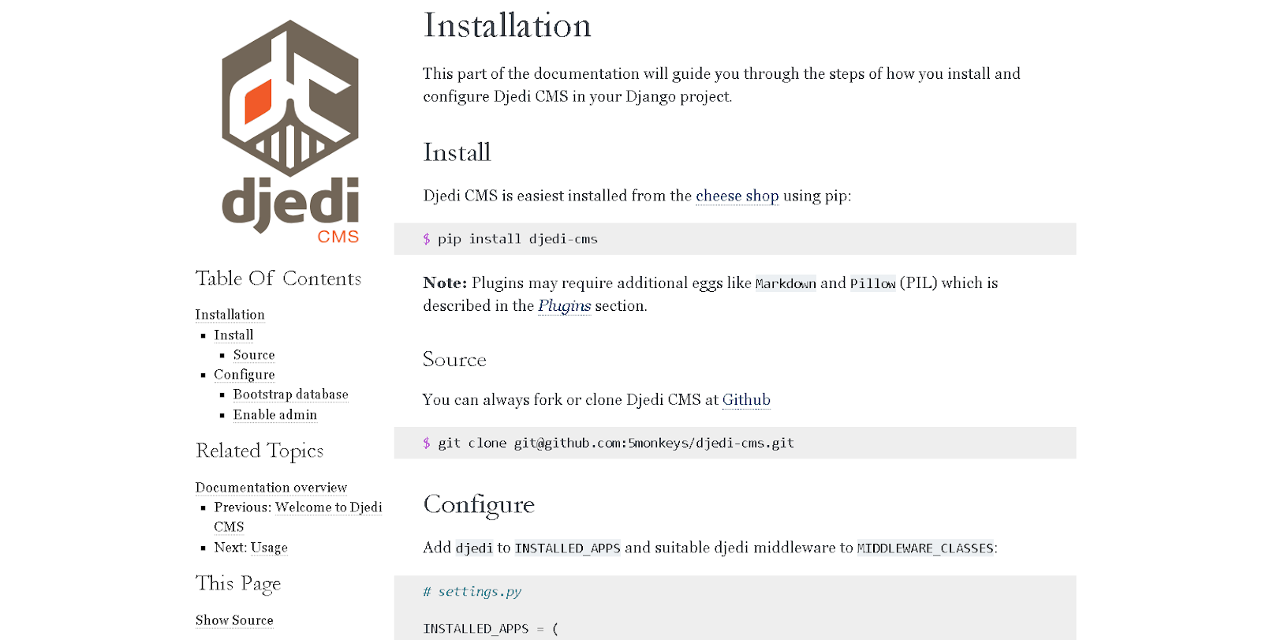Click the Show Source link
The width and height of the screenshot is (1262, 640).
click(x=234, y=620)
